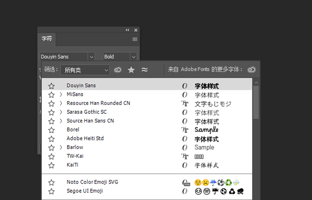Show similar fonts filter icon
The width and height of the screenshot is (312, 200).
(145, 70)
